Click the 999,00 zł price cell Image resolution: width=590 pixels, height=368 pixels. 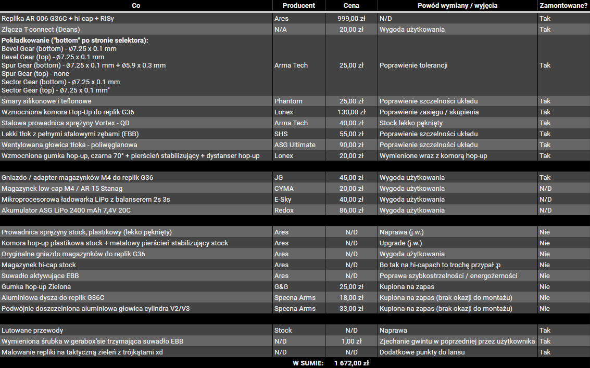[351, 18]
